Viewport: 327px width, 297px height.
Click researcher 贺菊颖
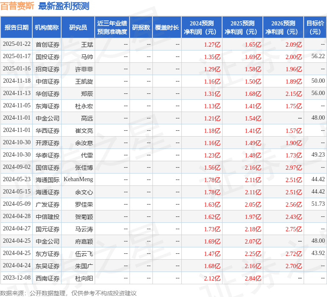(x=84, y=217)
